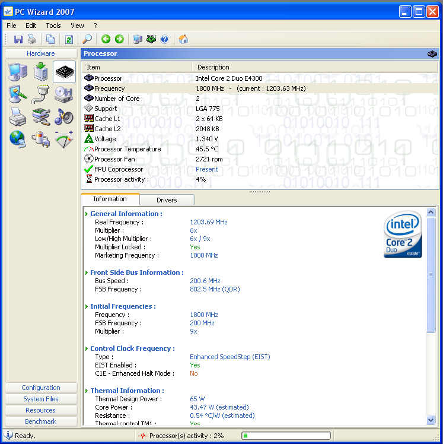Click chip icon in Processor header bar
The image size is (443, 444).
(432, 53)
